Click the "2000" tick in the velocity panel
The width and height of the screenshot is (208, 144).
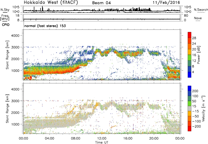pyautogui.click(x=15, y=113)
